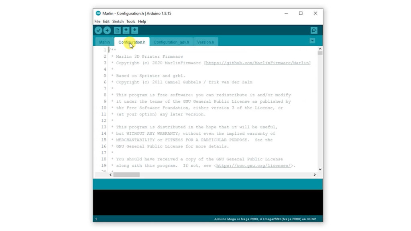Save the sketch with the Save icon
The height and width of the screenshot is (231, 411).
[135, 30]
